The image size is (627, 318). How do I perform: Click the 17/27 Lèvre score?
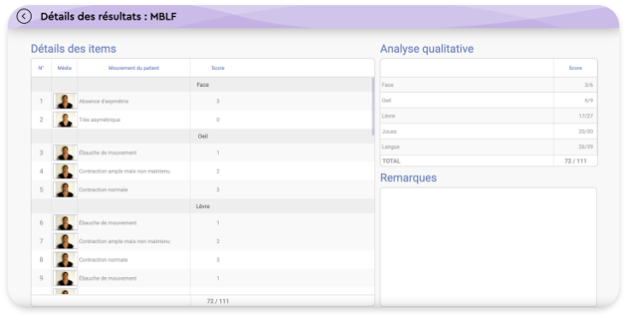click(585, 116)
